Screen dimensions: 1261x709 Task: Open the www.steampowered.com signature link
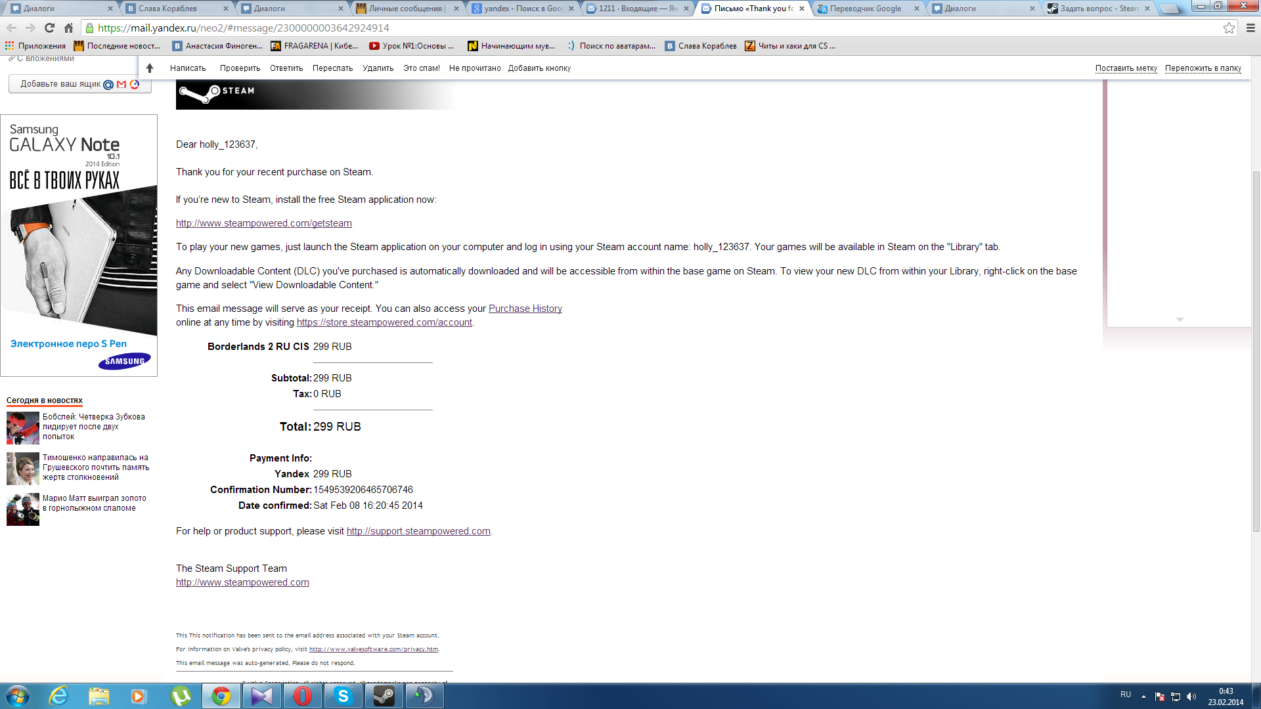(242, 582)
